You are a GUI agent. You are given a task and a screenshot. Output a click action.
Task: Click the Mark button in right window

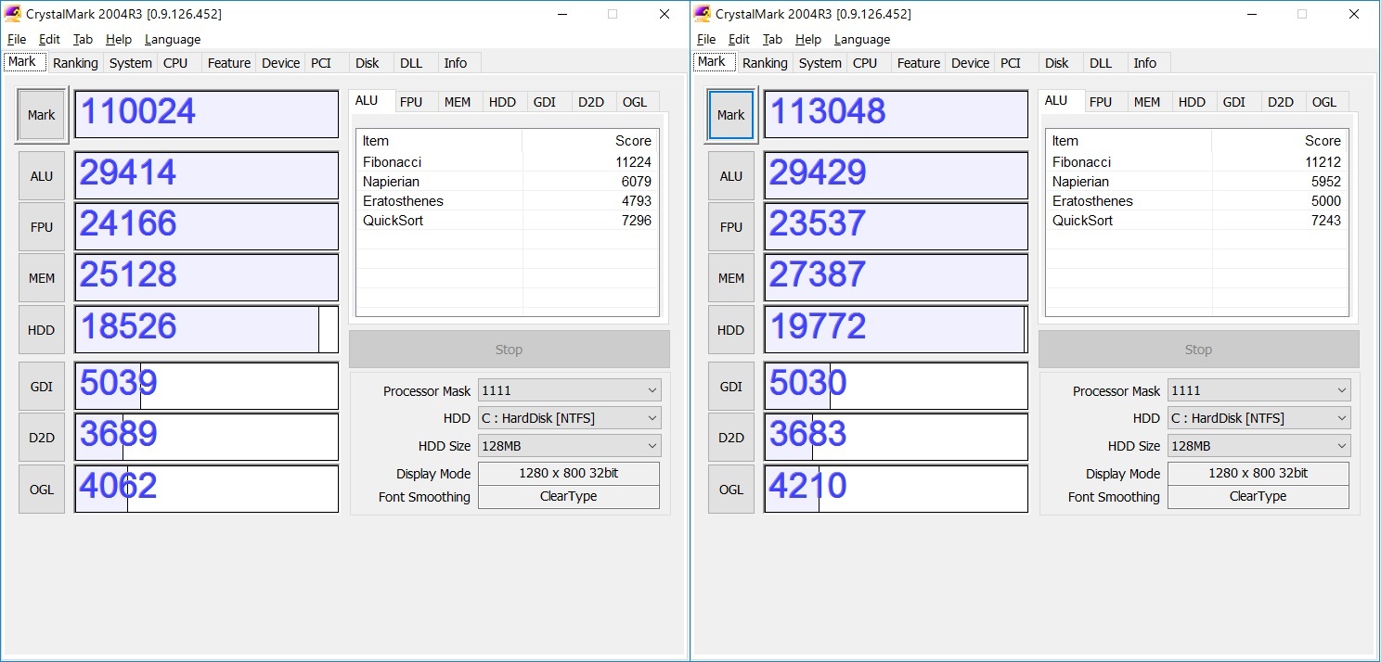tap(730, 115)
